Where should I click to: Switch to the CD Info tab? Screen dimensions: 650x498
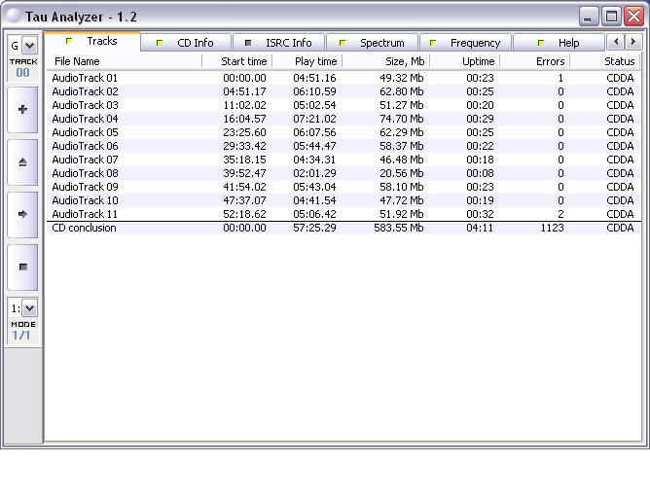[188, 43]
